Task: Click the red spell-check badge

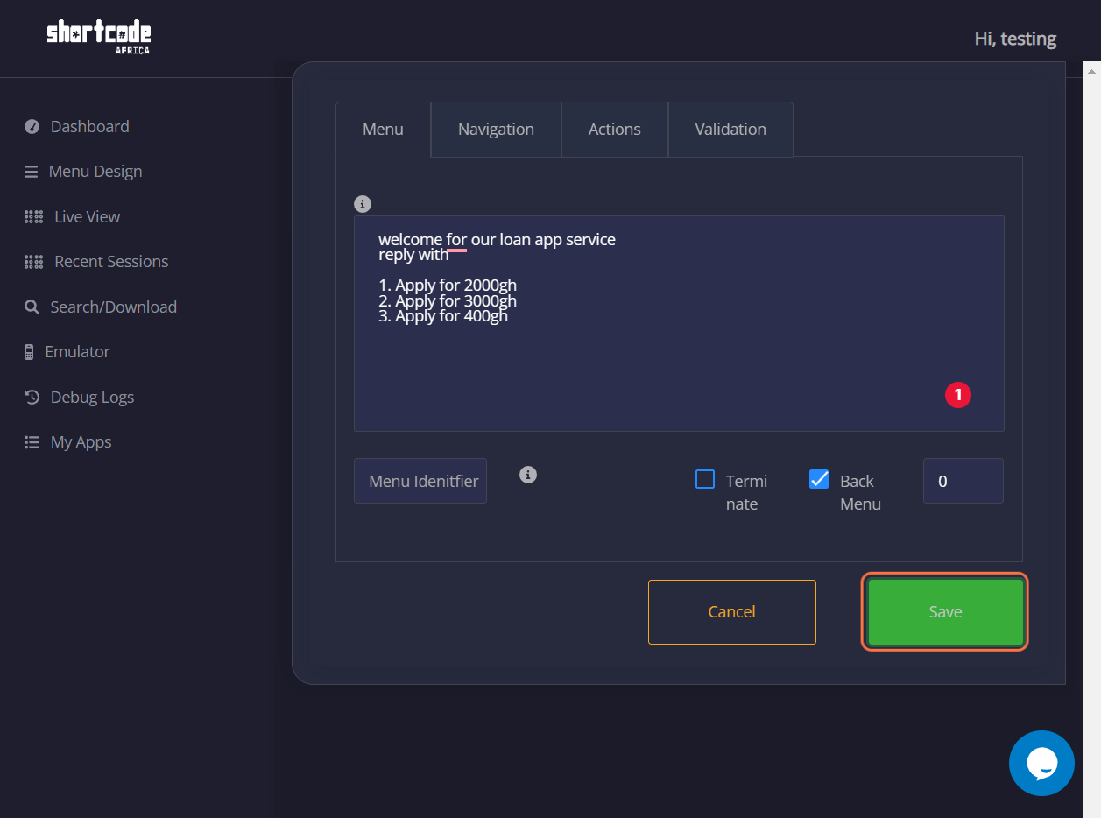Action: (958, 395)
